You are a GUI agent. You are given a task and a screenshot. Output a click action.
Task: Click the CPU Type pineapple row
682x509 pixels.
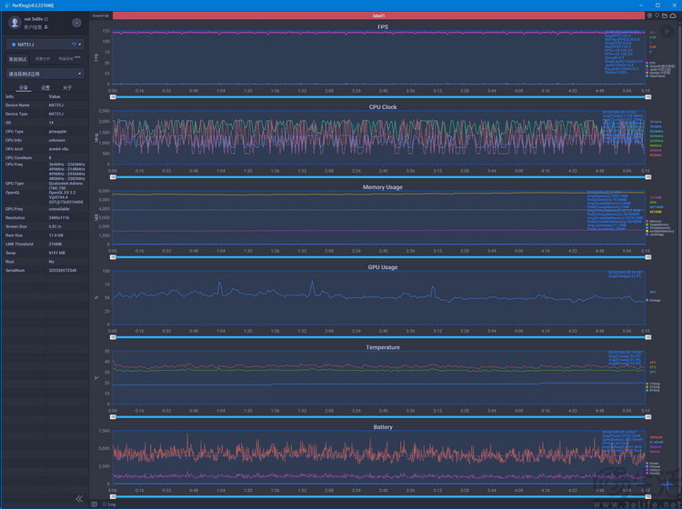[x=45, y=131]
